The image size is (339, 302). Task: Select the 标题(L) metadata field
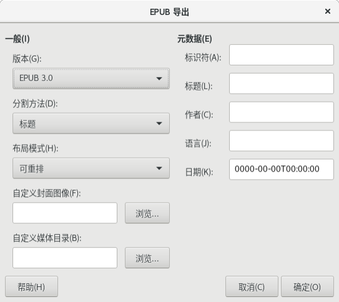pos(282,84)
